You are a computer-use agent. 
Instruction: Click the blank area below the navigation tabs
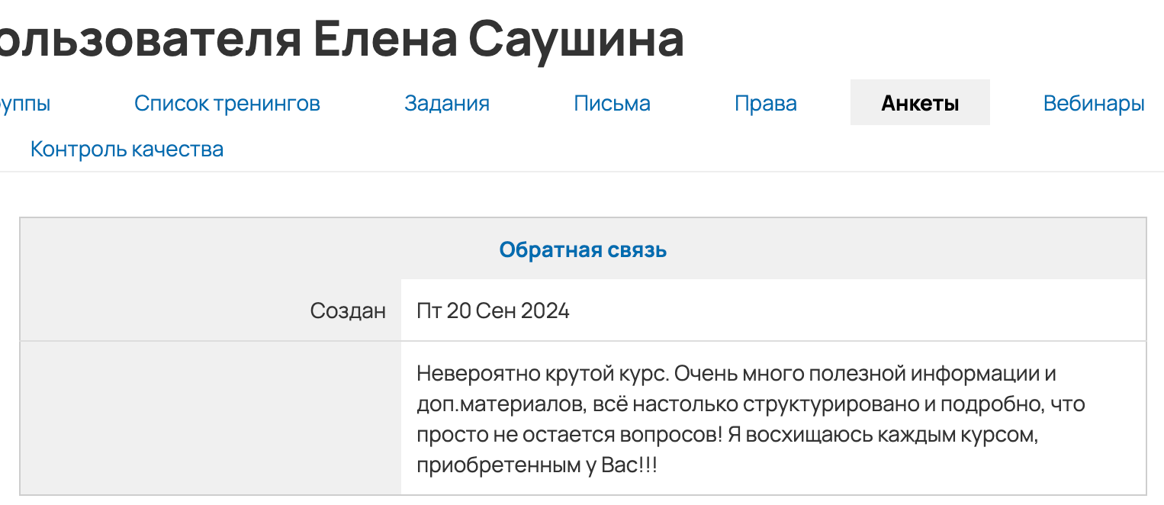click(x=580, y=191)
